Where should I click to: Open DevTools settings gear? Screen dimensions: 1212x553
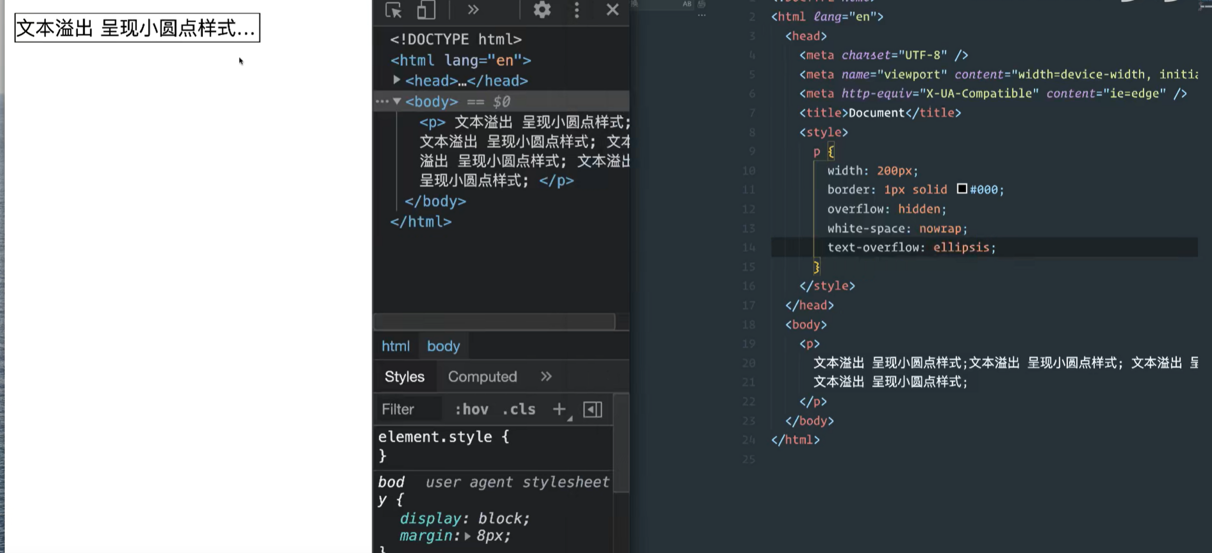[542, 10]
